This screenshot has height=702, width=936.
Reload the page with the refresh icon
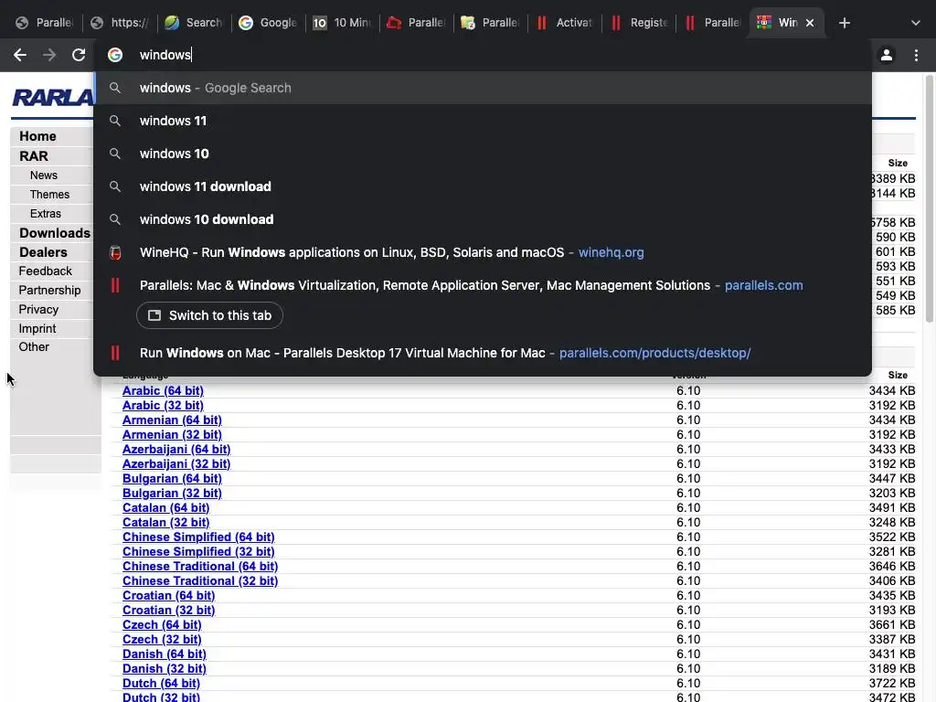pyautogui.click(x=79, y=55)
